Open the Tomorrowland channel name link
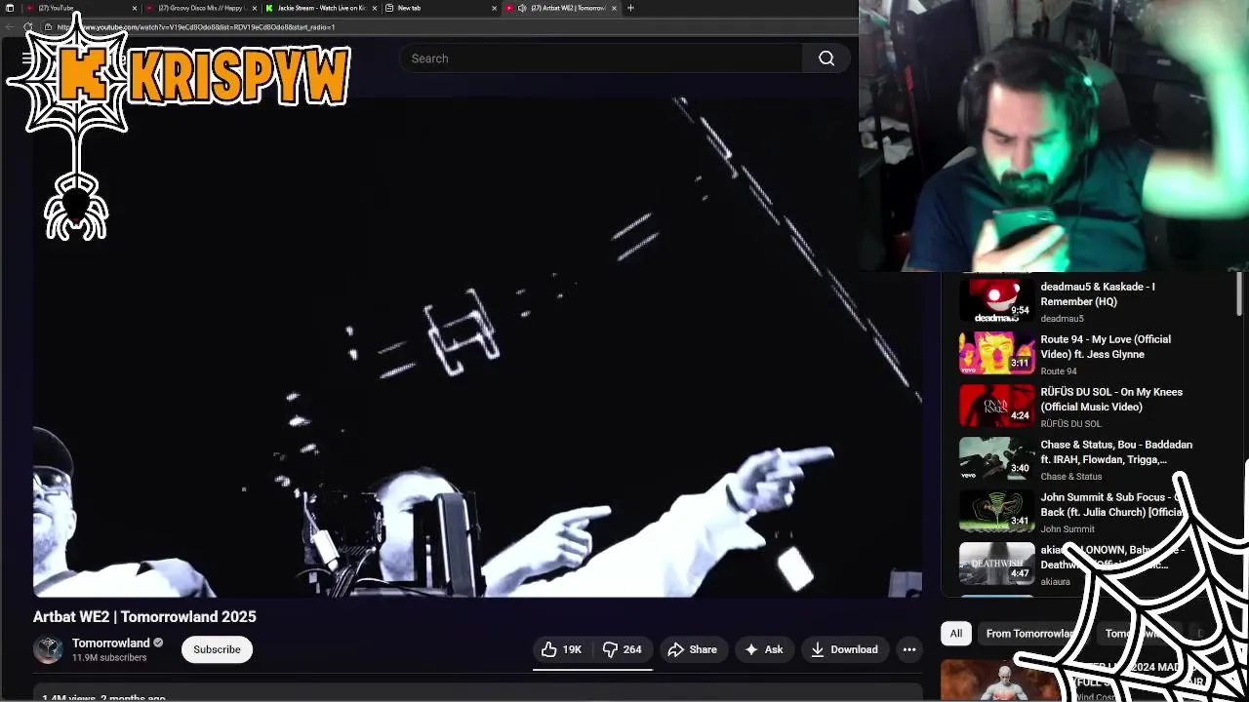Image resolution: width=1249 pixels, height=702 pixels. pyautogui.click(x=110, y=643)
